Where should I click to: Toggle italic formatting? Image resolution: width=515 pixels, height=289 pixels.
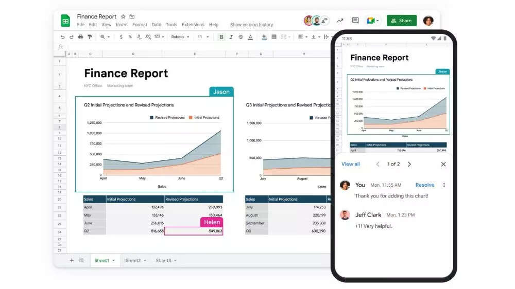pyautogui.click(x=231, y=37)
